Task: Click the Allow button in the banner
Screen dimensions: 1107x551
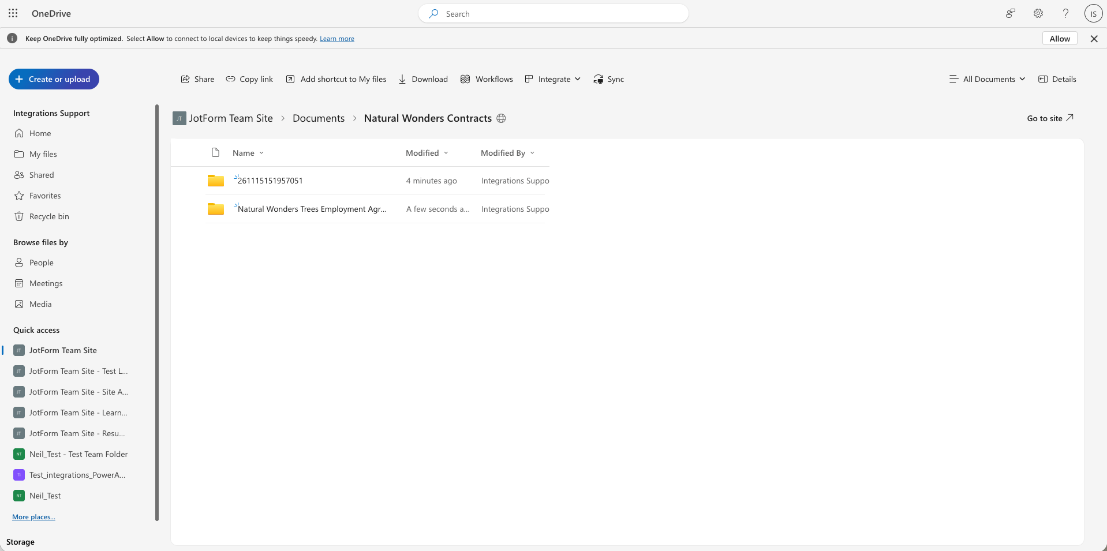Action: click(x=1060, y=38)
